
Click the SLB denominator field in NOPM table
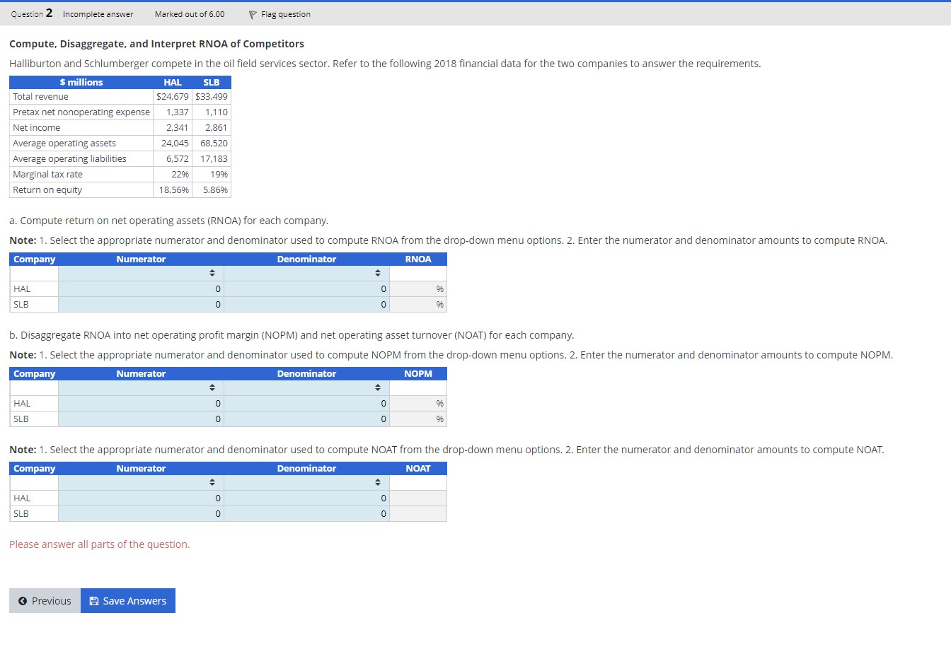pos(306,419)
